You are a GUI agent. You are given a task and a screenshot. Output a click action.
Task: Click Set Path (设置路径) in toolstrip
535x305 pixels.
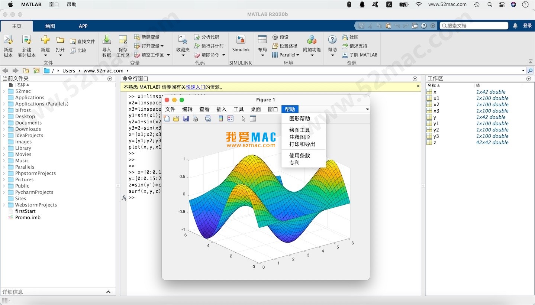coord(284,46)
